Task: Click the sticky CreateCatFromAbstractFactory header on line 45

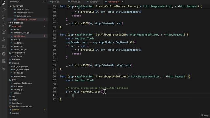Action: 117,6
